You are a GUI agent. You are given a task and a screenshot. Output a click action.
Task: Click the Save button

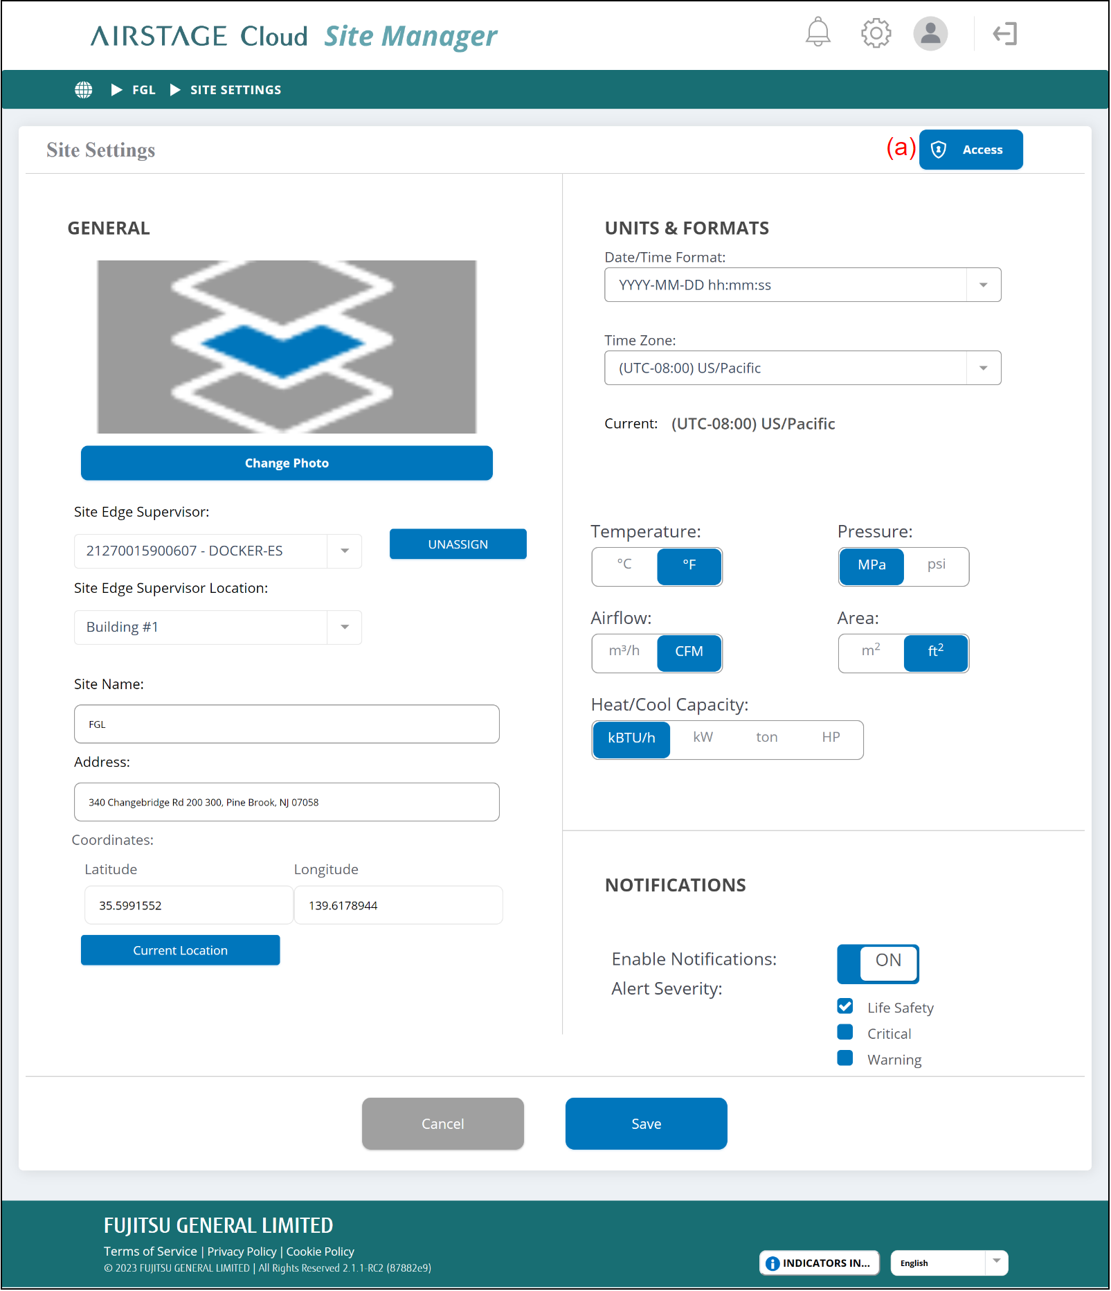(646, 1123)
